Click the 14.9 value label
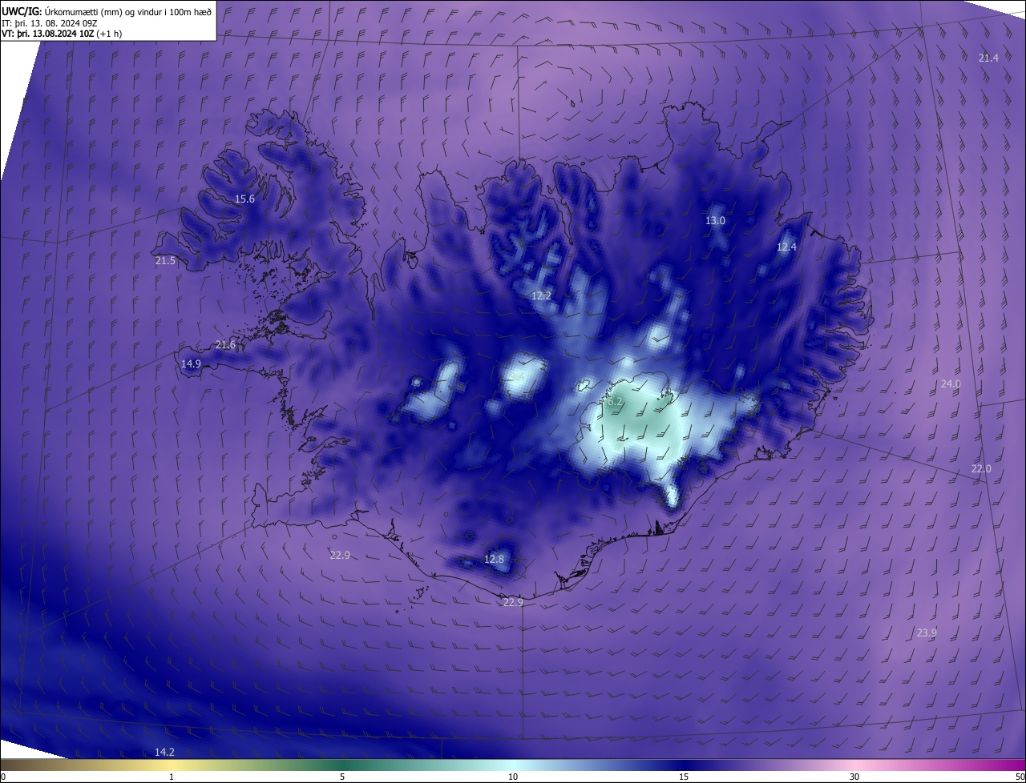Screen dimensions: 1026x783 pos(191,363)
